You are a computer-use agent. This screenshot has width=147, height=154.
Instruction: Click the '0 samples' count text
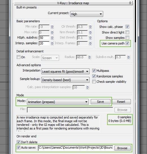[124, 117]
